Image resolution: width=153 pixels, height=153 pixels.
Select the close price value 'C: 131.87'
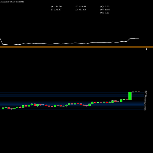pyautogui.click(x=56, y=10)
